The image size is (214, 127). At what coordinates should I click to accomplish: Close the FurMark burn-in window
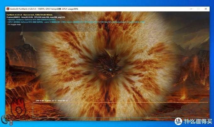tap(206, 9)
